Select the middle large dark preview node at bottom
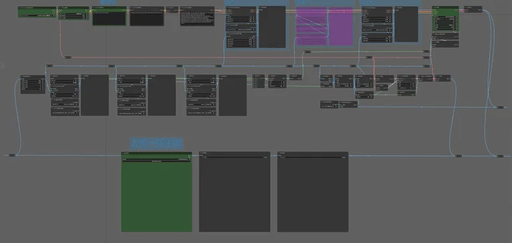This screenshot has width=512, height=243. pos(235,192)
